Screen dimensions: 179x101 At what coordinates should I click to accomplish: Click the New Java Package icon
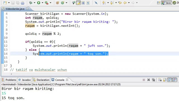point(58,3)
